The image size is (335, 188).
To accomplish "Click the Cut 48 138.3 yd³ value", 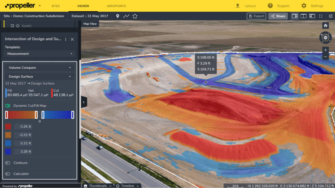I will [64, 95].
